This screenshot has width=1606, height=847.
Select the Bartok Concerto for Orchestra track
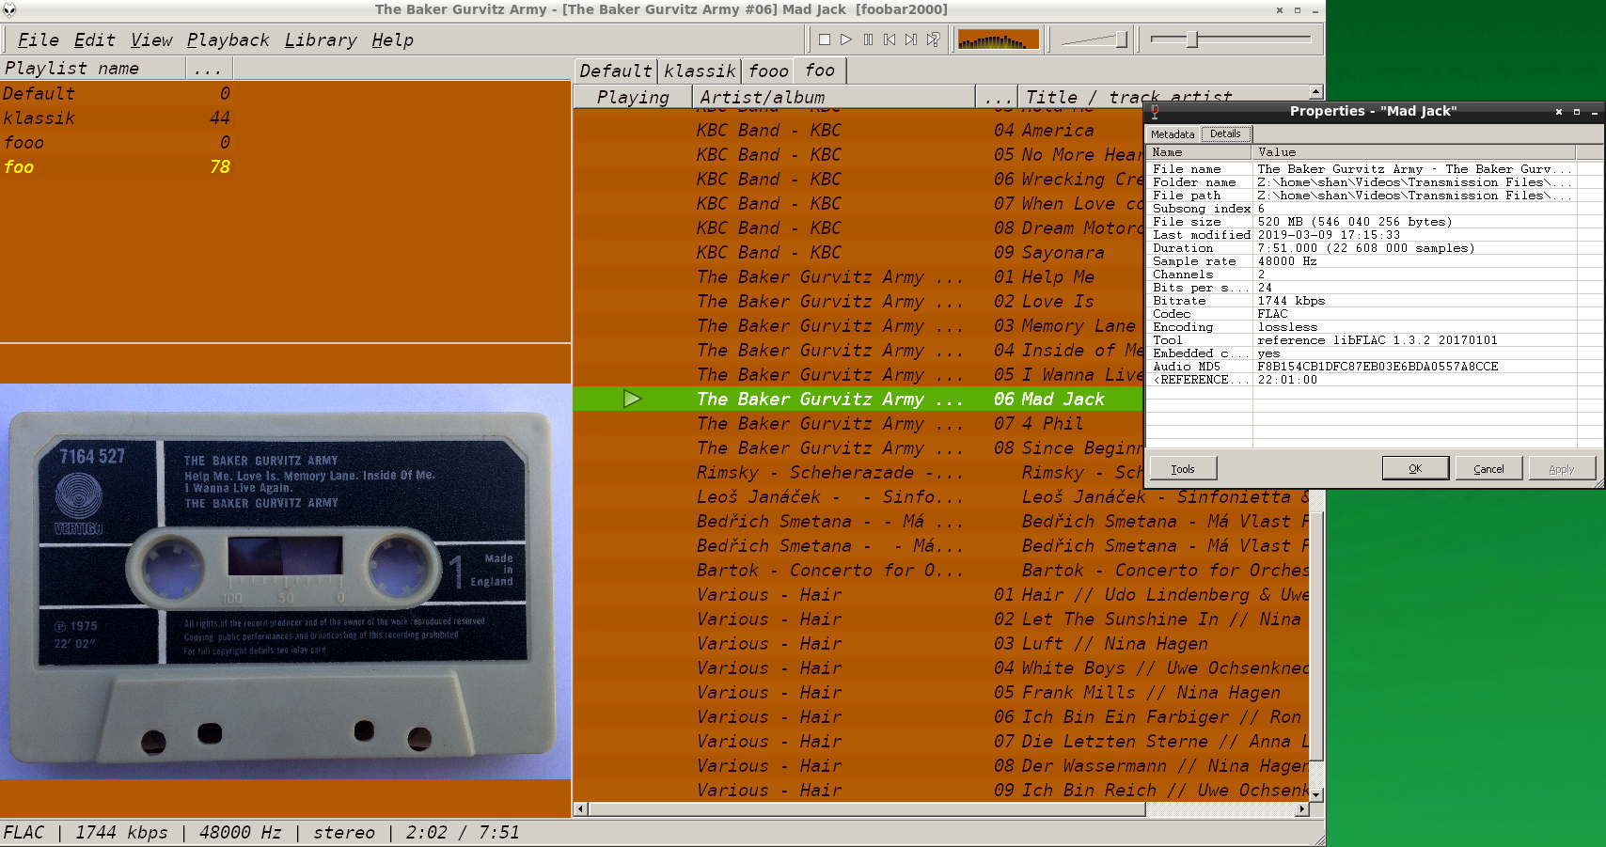point(940,571)
